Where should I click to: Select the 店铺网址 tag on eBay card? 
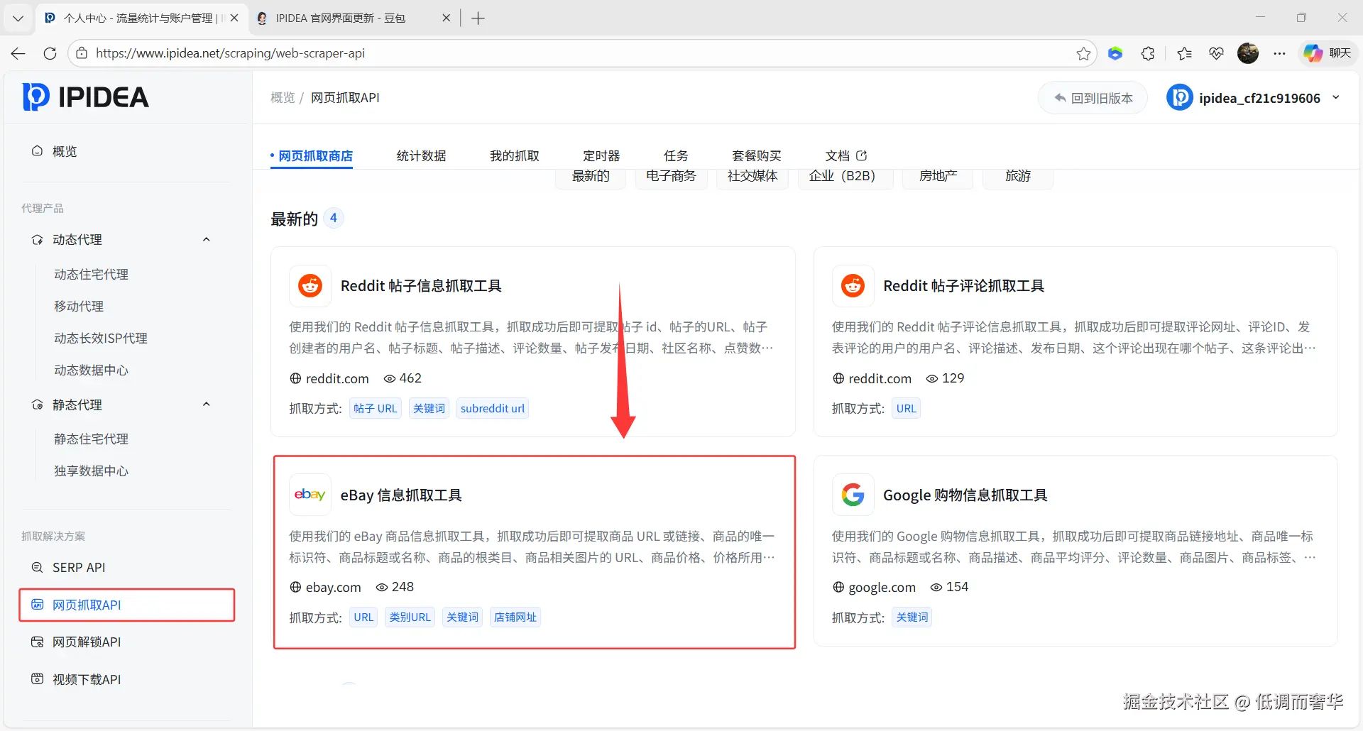tap(515, 617)
